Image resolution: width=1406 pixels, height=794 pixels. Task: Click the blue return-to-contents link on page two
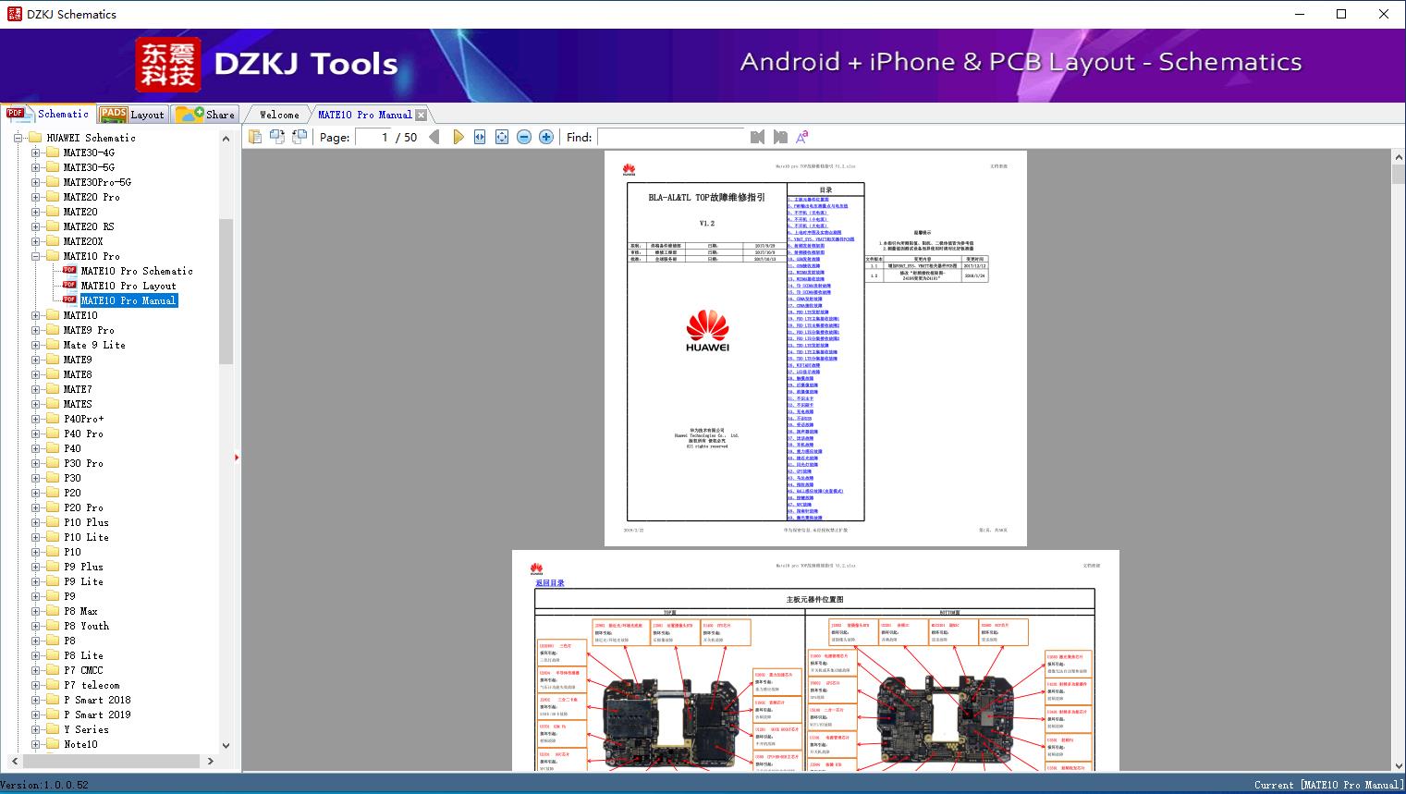[x=550, y=583]
